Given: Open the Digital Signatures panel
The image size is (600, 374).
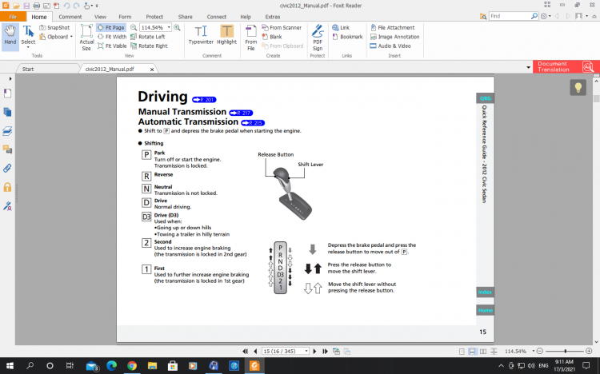Looking at the screenshot, I should (x=7, y=206).
